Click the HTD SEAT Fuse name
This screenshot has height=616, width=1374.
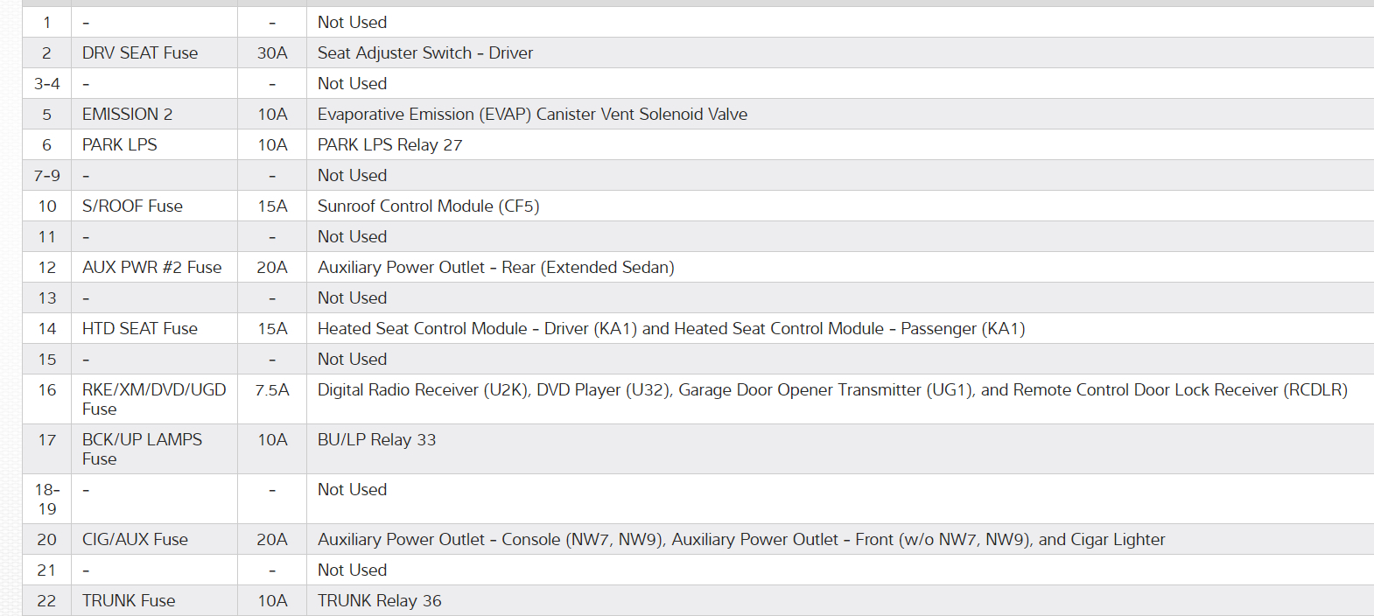(x=140, y=328)
